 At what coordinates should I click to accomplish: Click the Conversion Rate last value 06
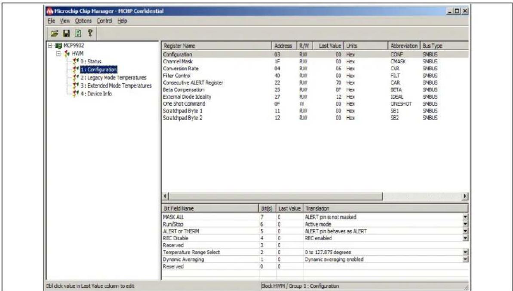pyautogui.click(x=338, y=69)
